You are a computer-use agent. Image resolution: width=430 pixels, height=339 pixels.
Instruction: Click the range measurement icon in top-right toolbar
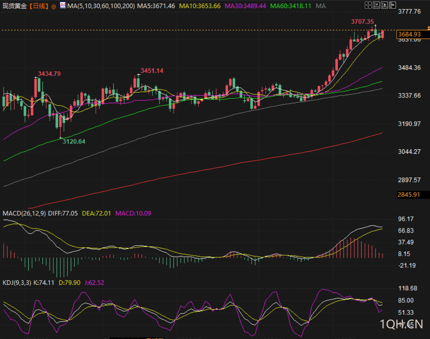375,5
